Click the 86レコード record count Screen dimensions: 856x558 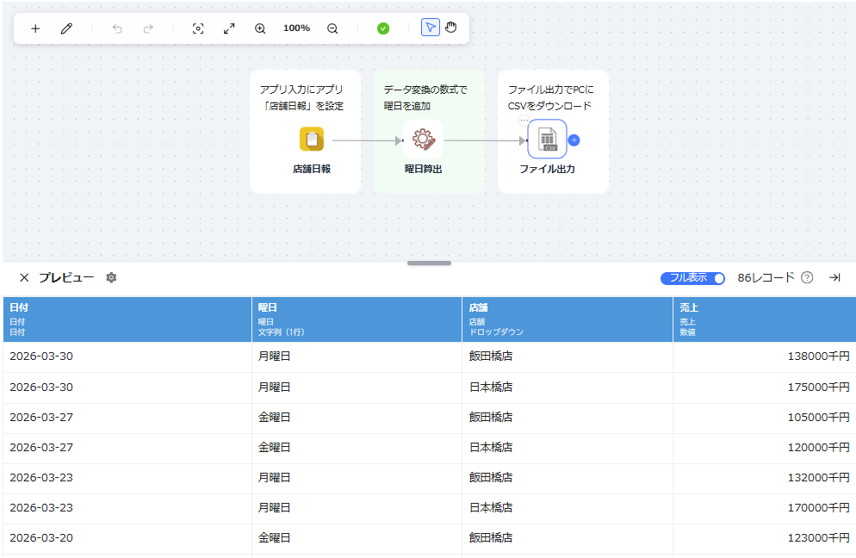766,278
